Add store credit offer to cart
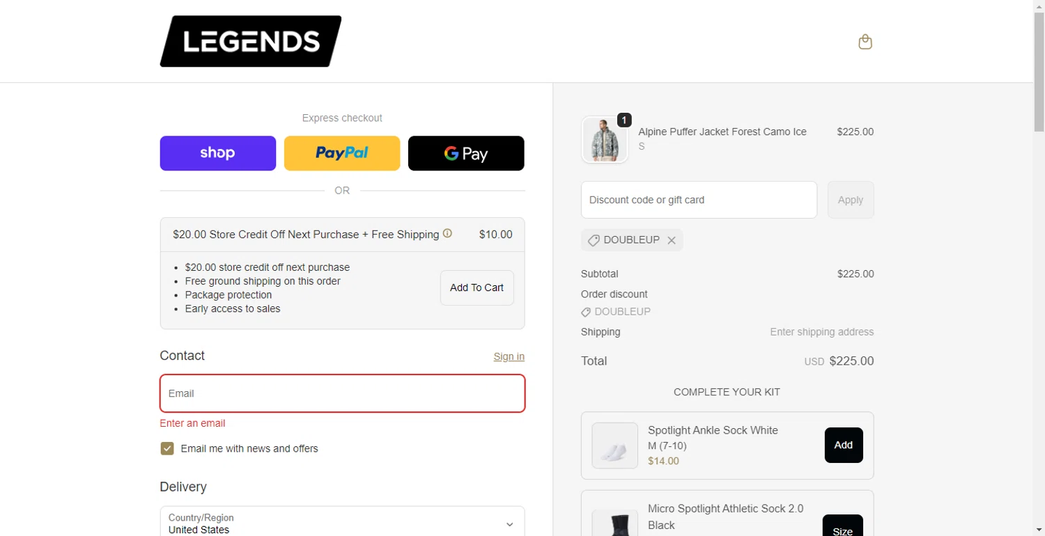 [x=477, y=287]
